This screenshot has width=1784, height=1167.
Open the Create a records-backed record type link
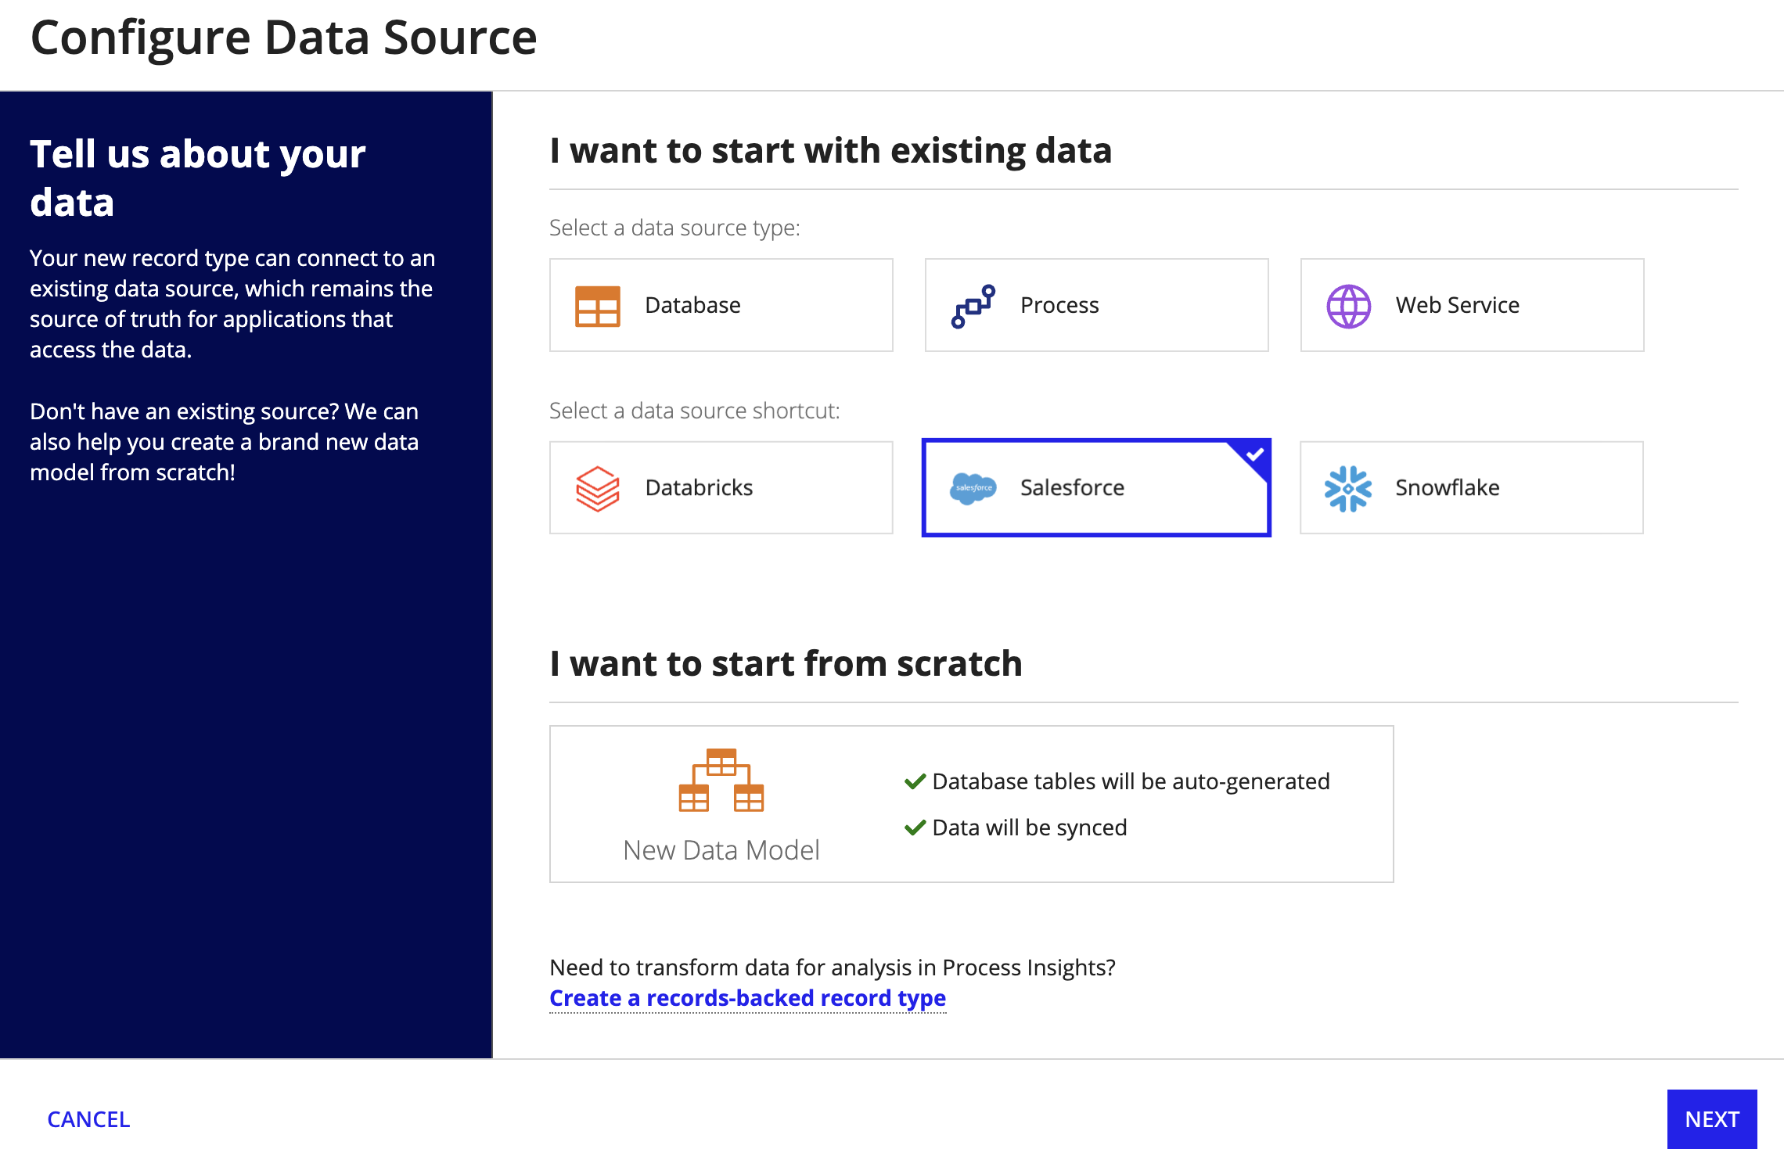click(747, 998)
